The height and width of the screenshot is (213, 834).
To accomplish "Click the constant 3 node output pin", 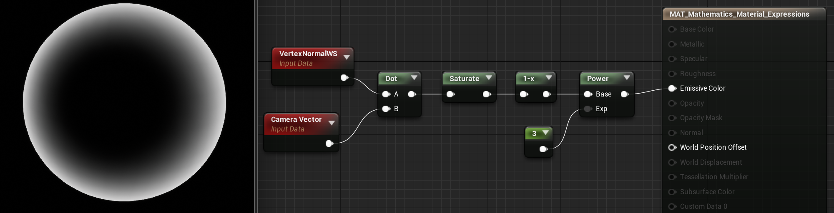I will click(543, 149).
